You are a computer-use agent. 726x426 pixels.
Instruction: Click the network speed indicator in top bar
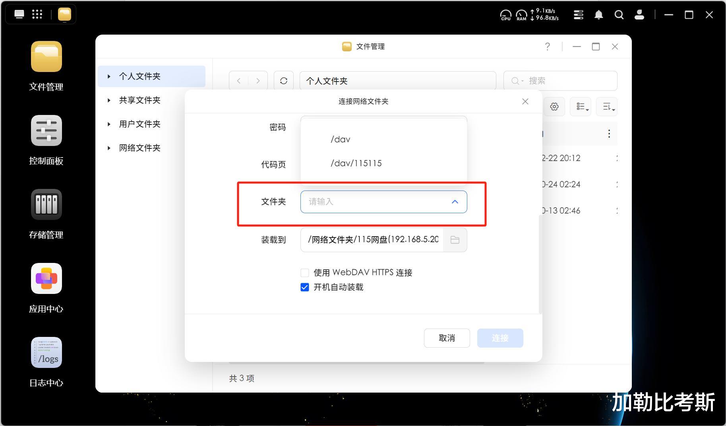[544, 15]
